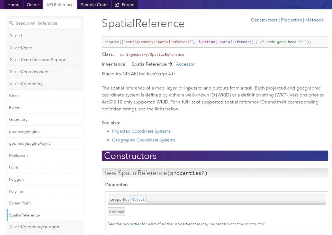Expand the esri/core/workers section

click(x=11, y=72)
